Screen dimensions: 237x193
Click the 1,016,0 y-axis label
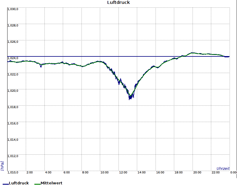click(13, 124)
